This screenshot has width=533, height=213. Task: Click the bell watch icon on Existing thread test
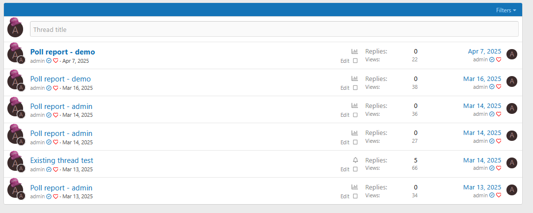pos(355,160)
